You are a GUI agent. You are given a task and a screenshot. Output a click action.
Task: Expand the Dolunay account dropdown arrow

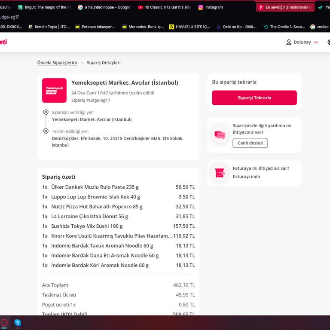(x=316, y=42)
